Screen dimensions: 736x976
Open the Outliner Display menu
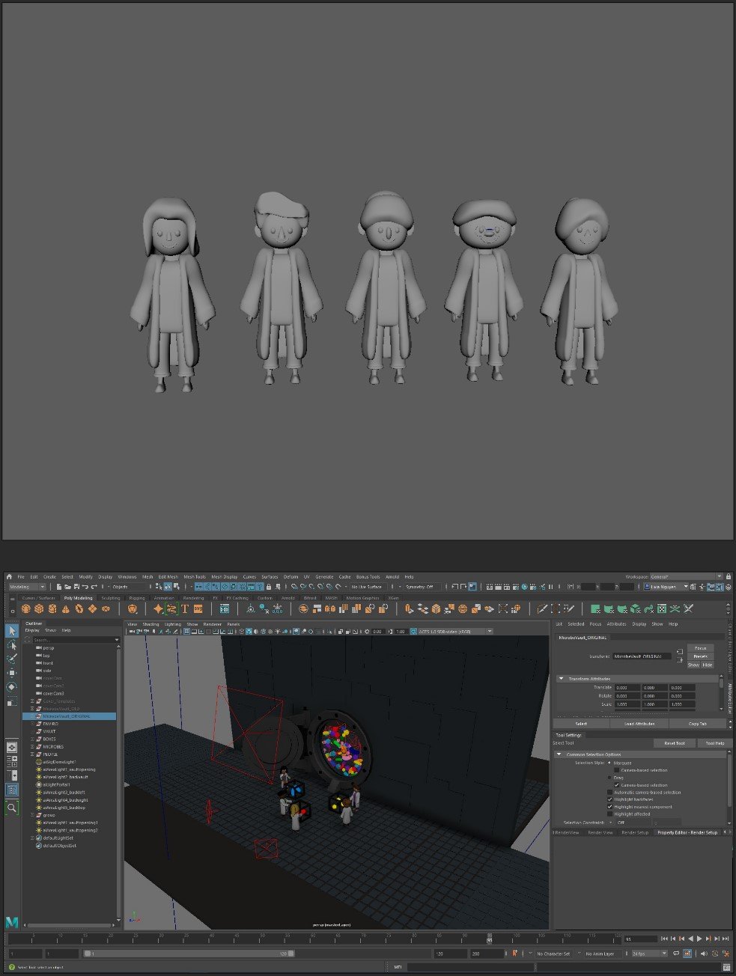click(32, 630)
